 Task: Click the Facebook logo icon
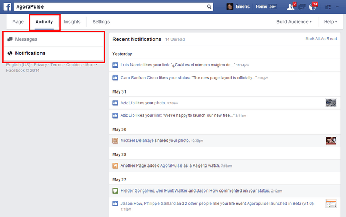[x=9, y=6]
